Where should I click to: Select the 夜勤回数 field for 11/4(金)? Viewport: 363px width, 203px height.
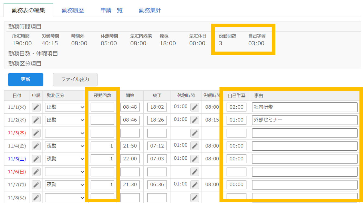pos(102,146)
